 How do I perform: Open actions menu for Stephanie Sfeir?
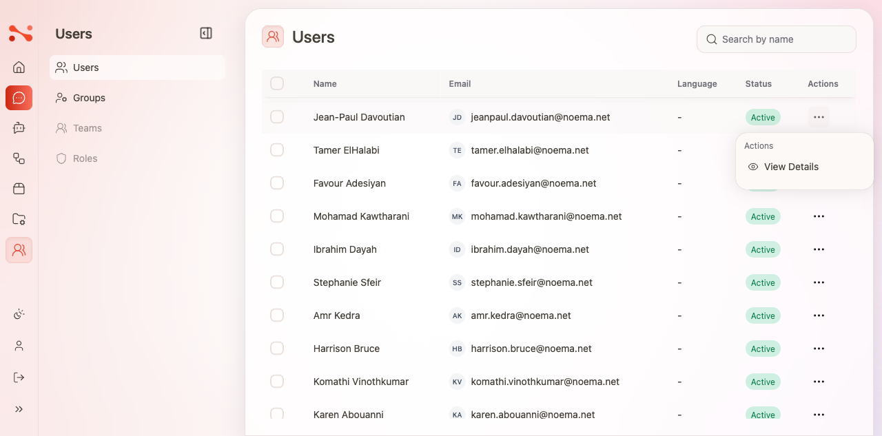(819, 282)
